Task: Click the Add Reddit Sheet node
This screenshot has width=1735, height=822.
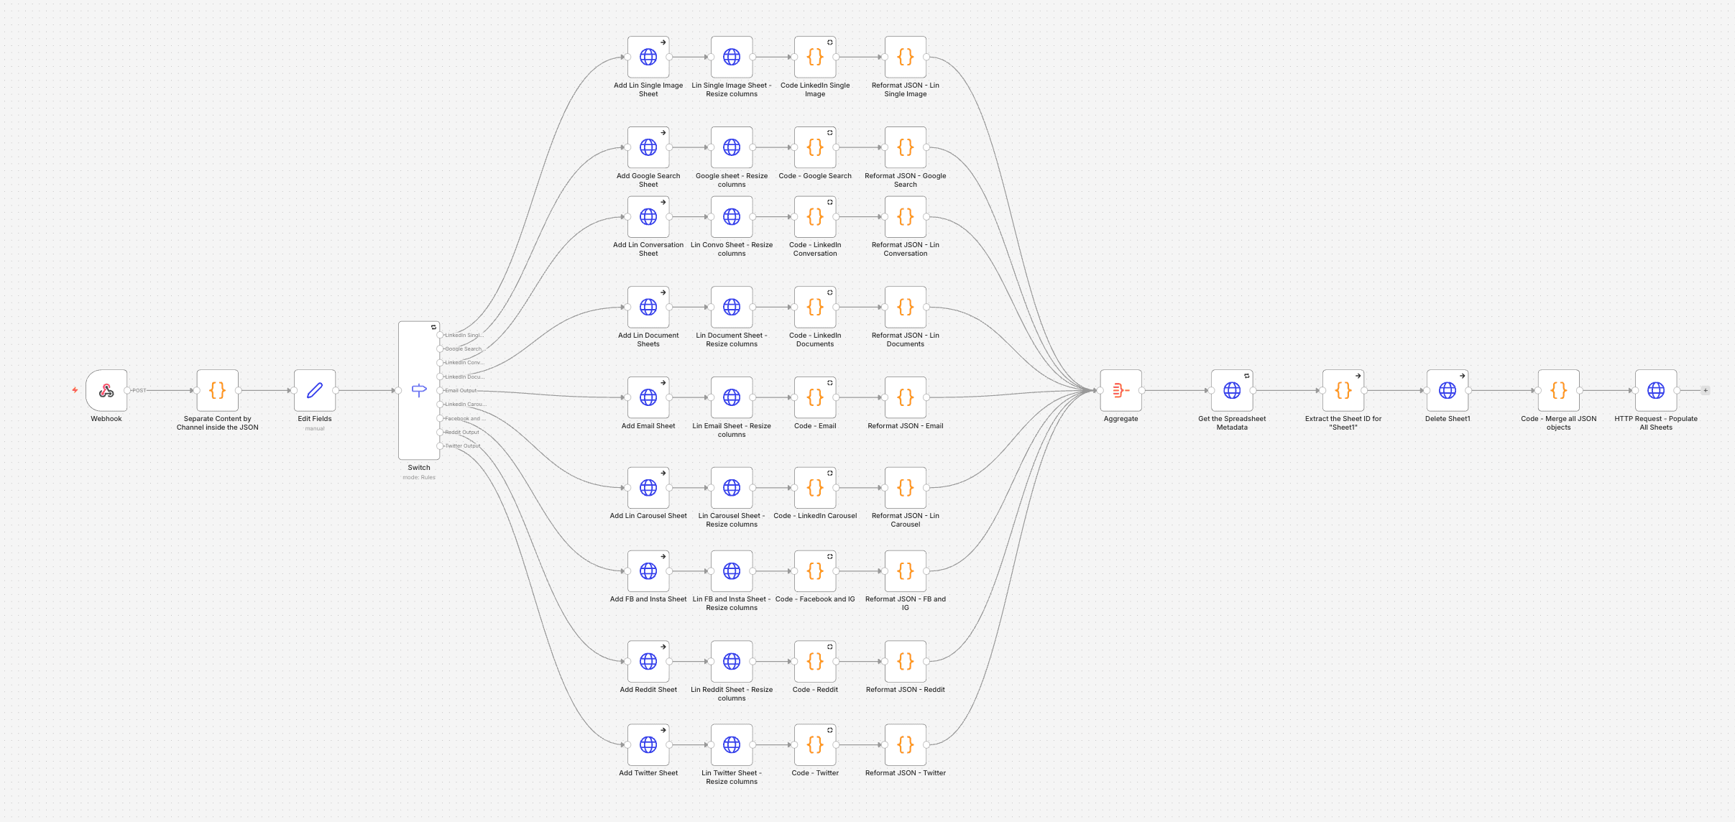Action: tap(648, 661)
